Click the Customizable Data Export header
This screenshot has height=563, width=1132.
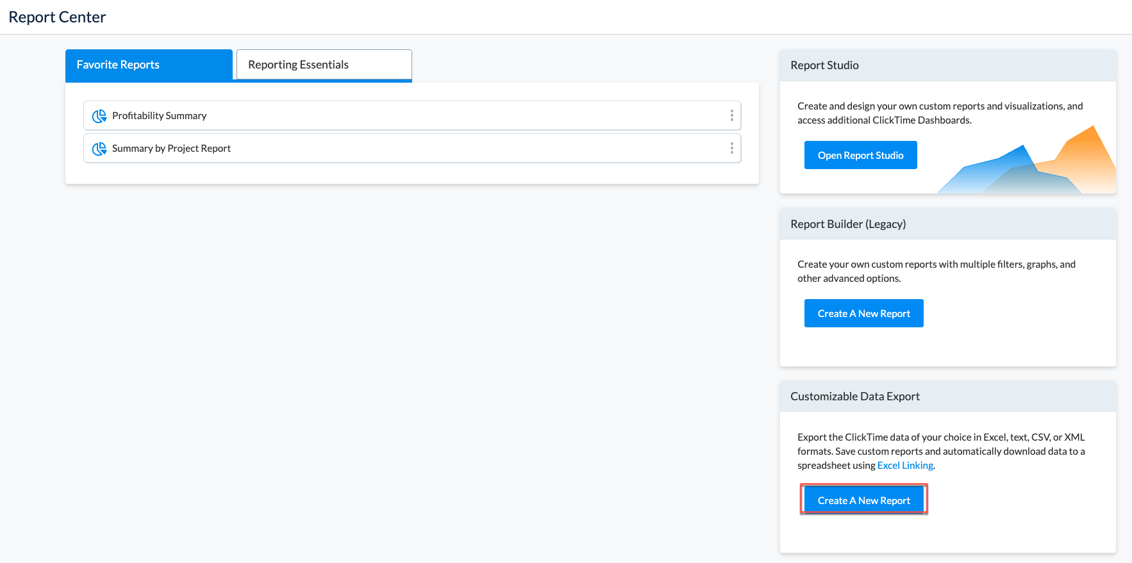click(947, 396)
